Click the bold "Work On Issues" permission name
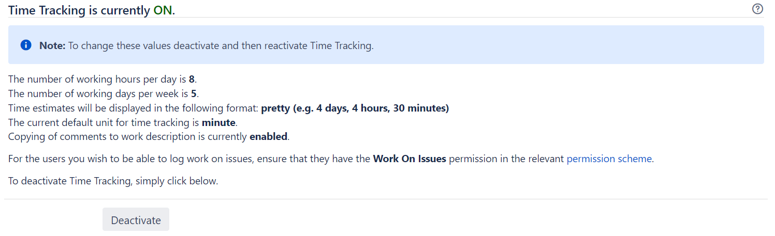The width and height of the screenshot is (775, 236). [x=409, y=159]
